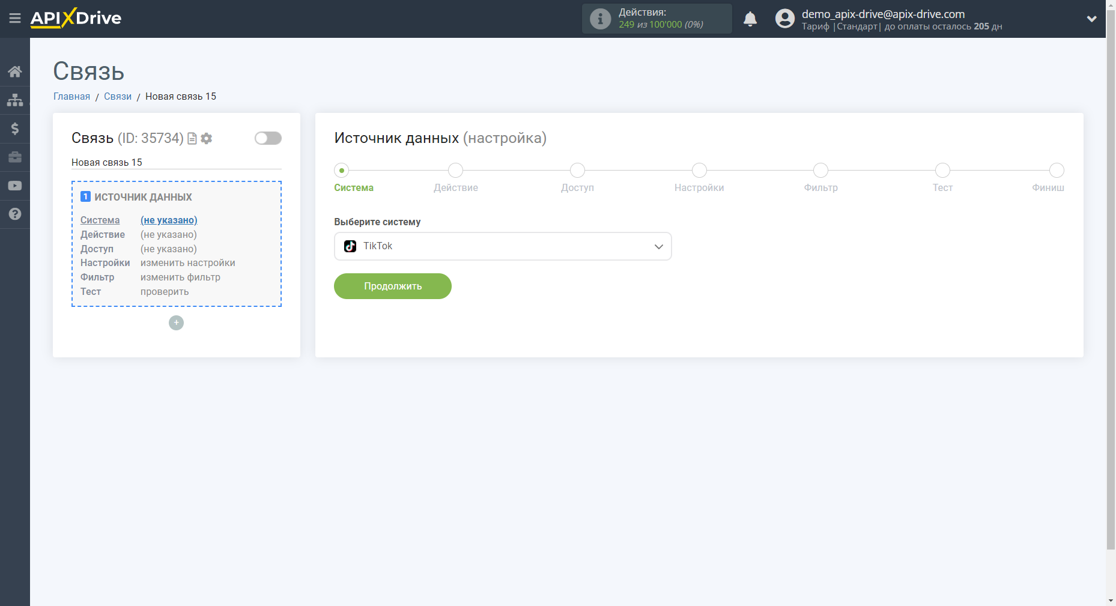Click изменить настройки text

188,263
